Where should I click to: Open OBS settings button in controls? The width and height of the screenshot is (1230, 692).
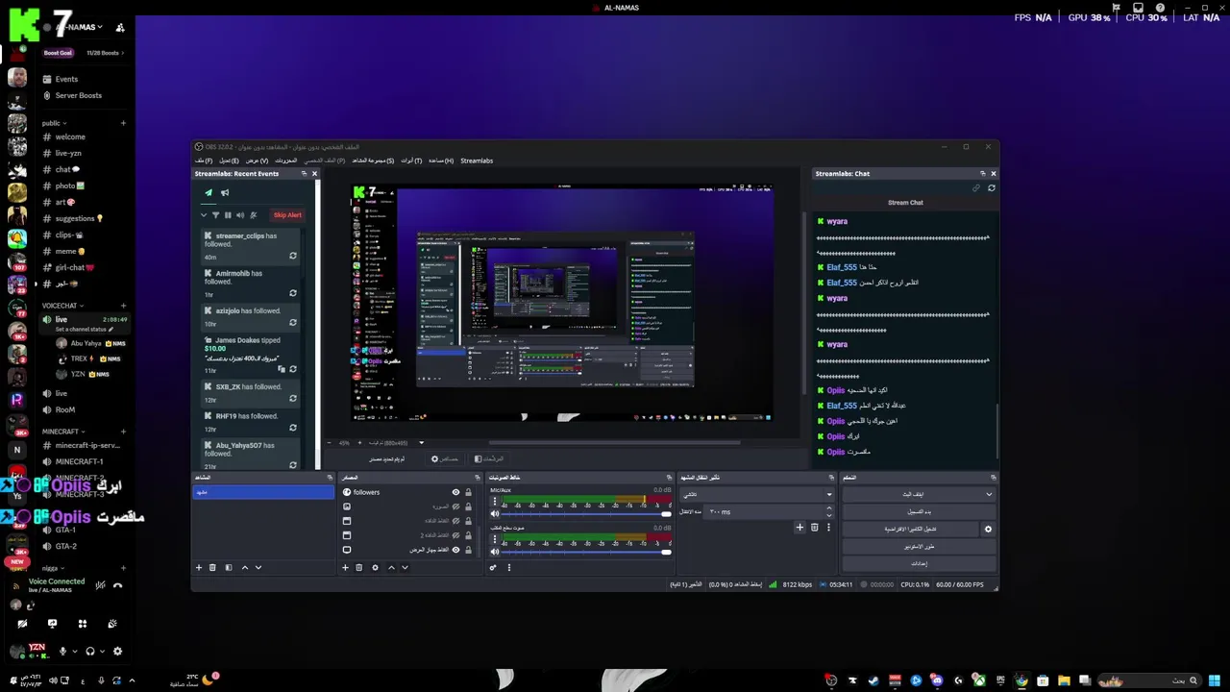[x=920, y=563]
